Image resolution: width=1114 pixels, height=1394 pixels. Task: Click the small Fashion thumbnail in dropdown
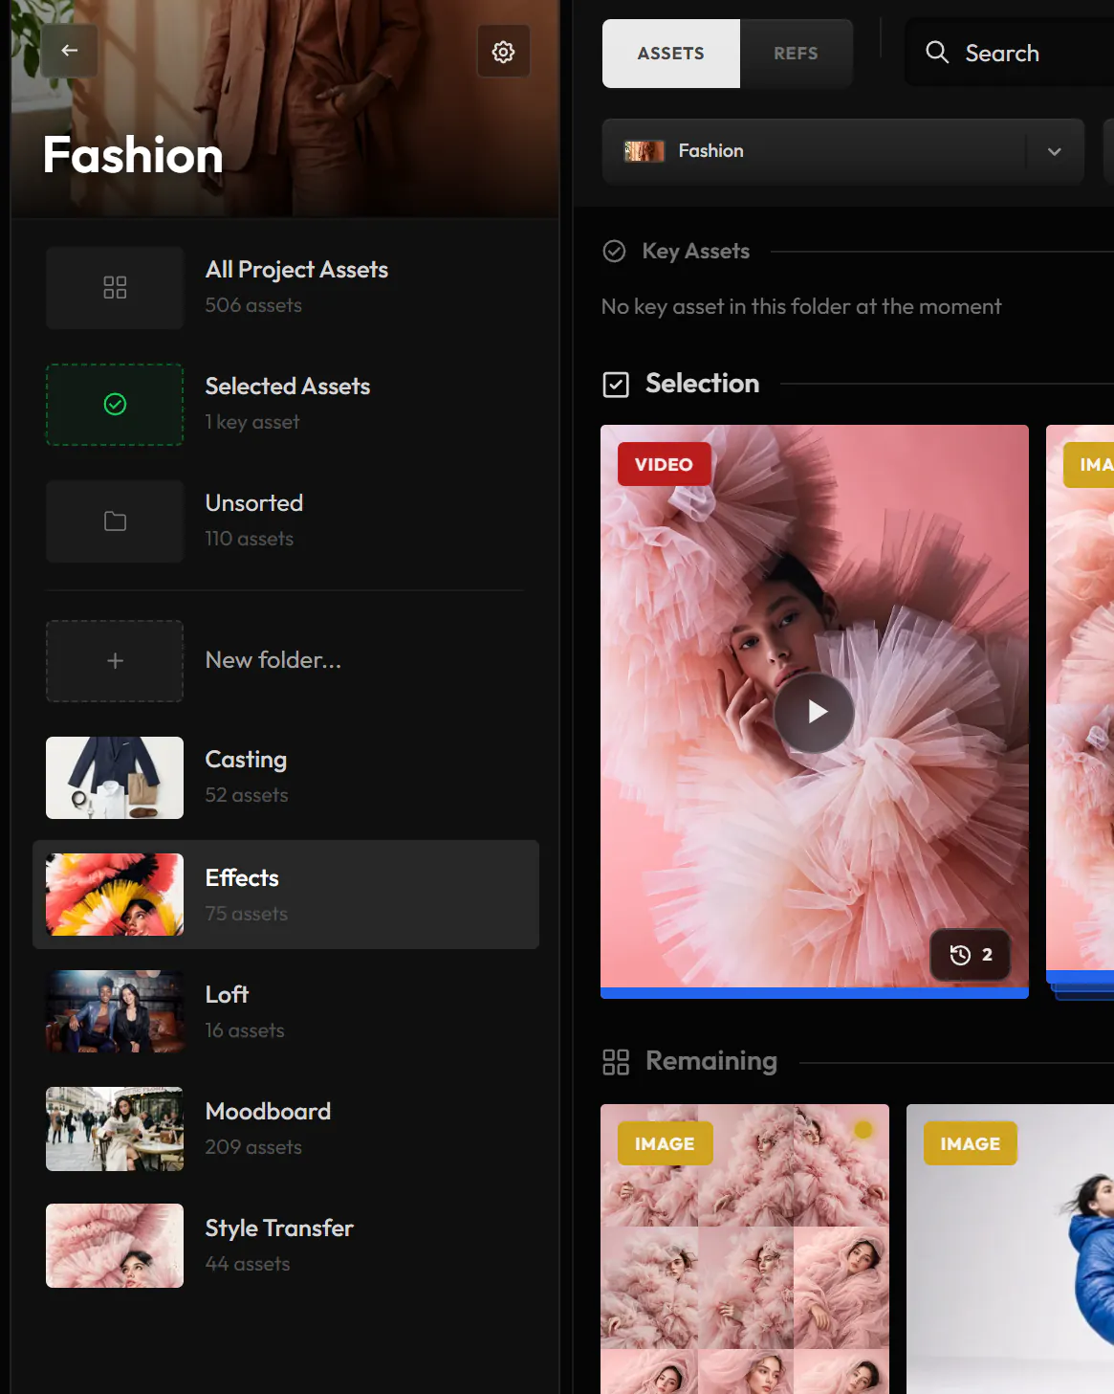tap(644, 151)
